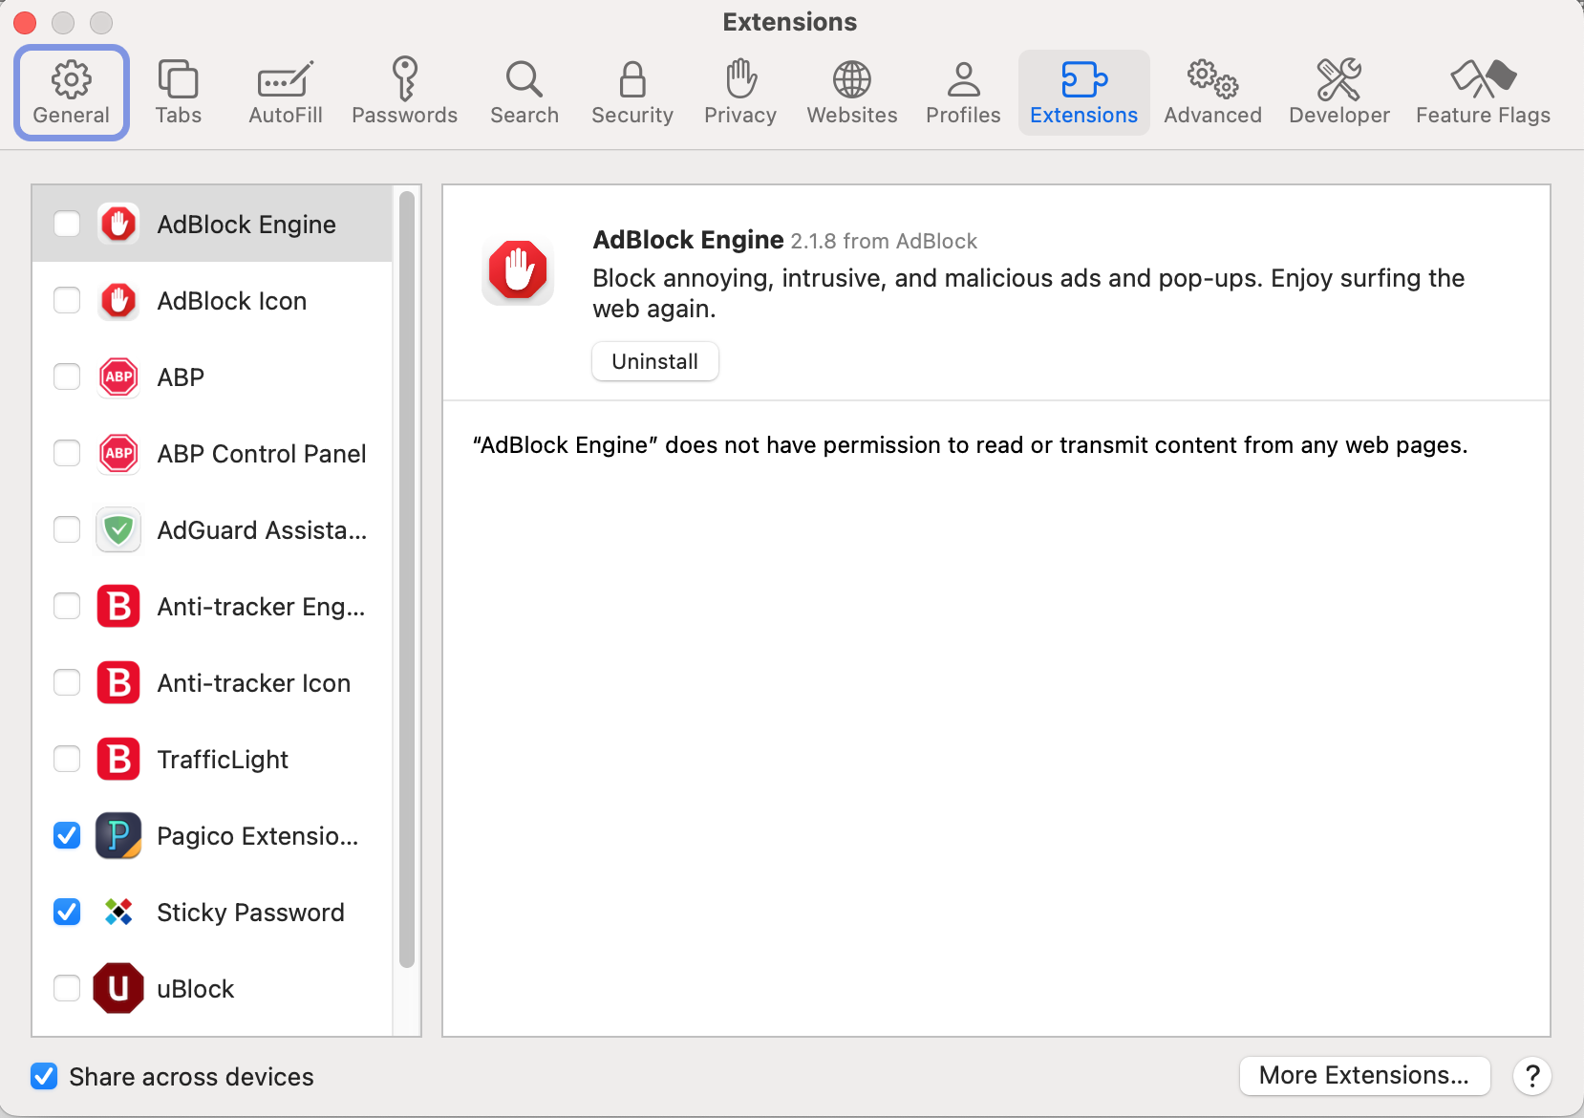
Task: Click the extensions list scrollbar
Action: (407, 579)
